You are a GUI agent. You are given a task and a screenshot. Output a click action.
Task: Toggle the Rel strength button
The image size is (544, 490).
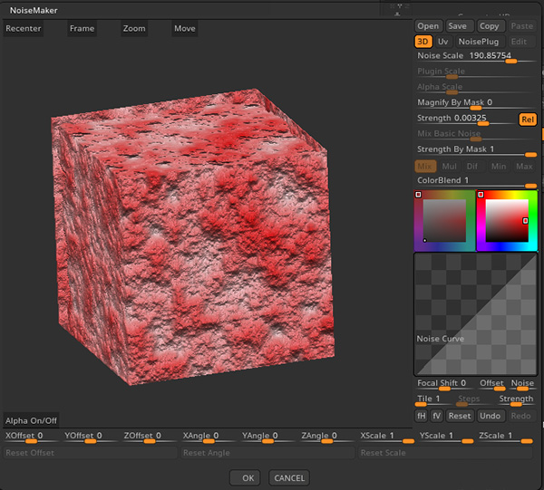pyautogui.click(x=527, y=119)
